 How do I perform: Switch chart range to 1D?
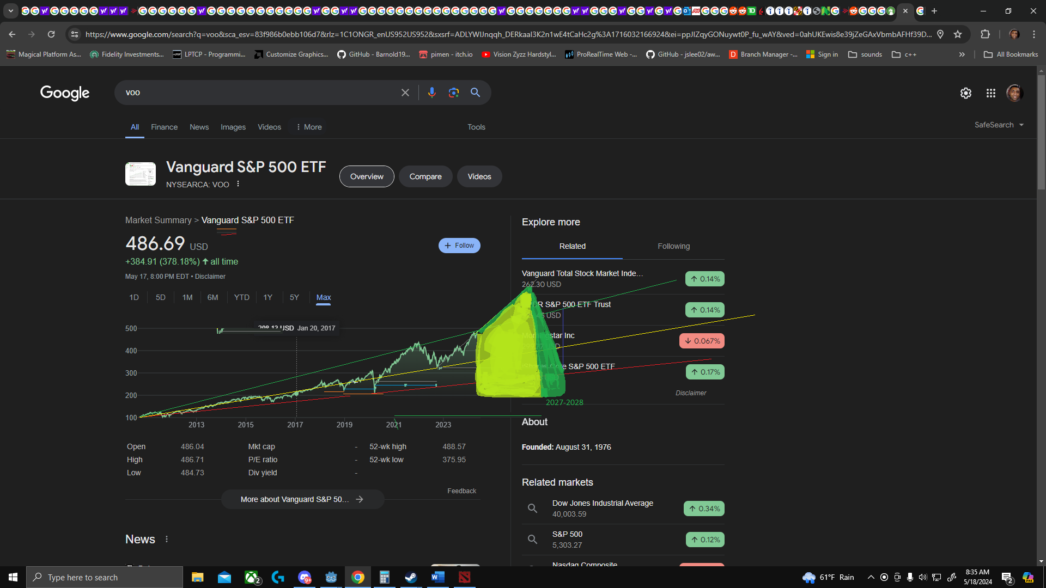click(x=134, y=297)
